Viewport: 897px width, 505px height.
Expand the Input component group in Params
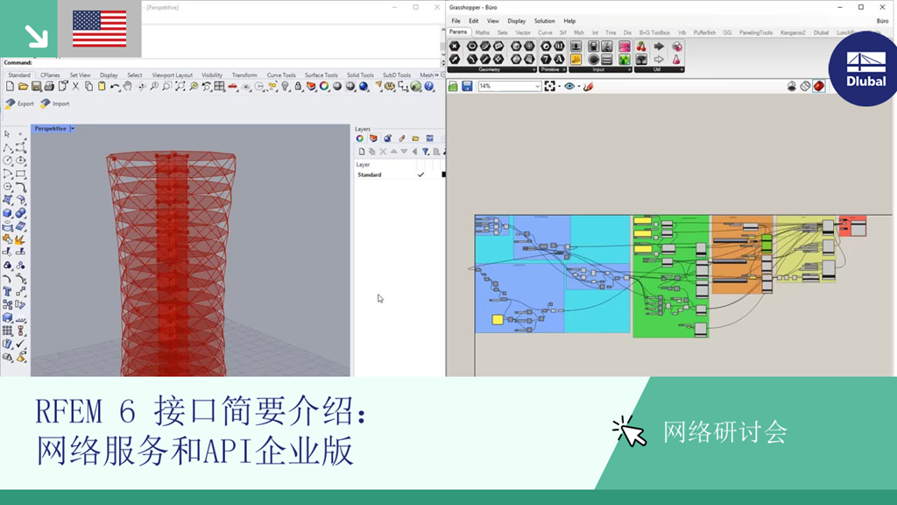pos(629,69)
